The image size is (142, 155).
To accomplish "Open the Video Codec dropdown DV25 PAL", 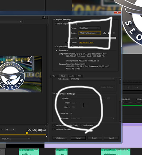I will (93, 79).
